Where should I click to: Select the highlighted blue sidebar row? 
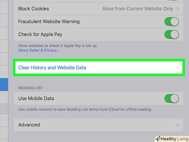pyautogui.click(x=4, y=85)
